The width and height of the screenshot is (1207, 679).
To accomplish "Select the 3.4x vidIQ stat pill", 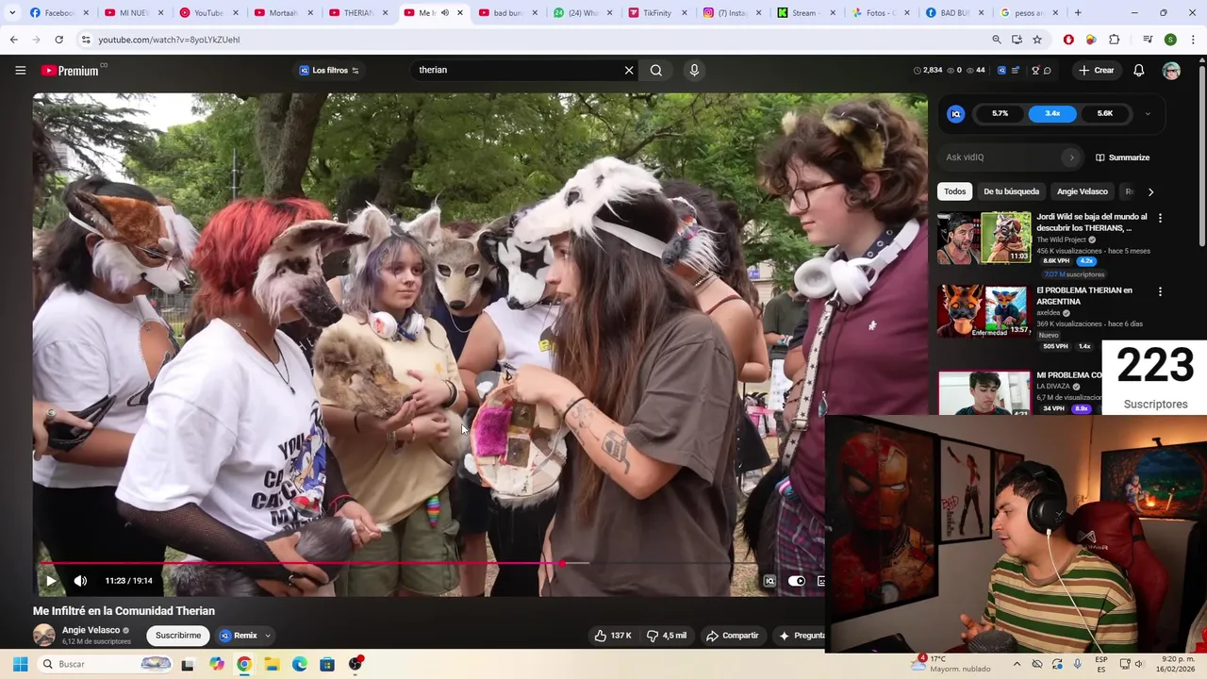I will coord(1052,114).
